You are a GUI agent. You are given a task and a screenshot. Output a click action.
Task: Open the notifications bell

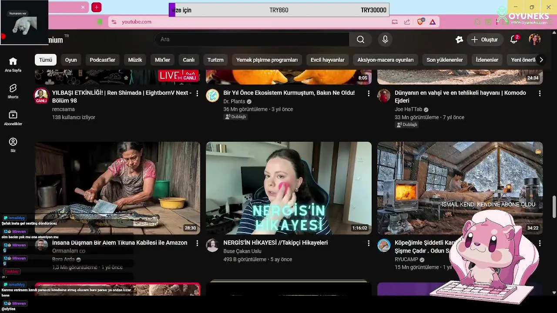514,40
